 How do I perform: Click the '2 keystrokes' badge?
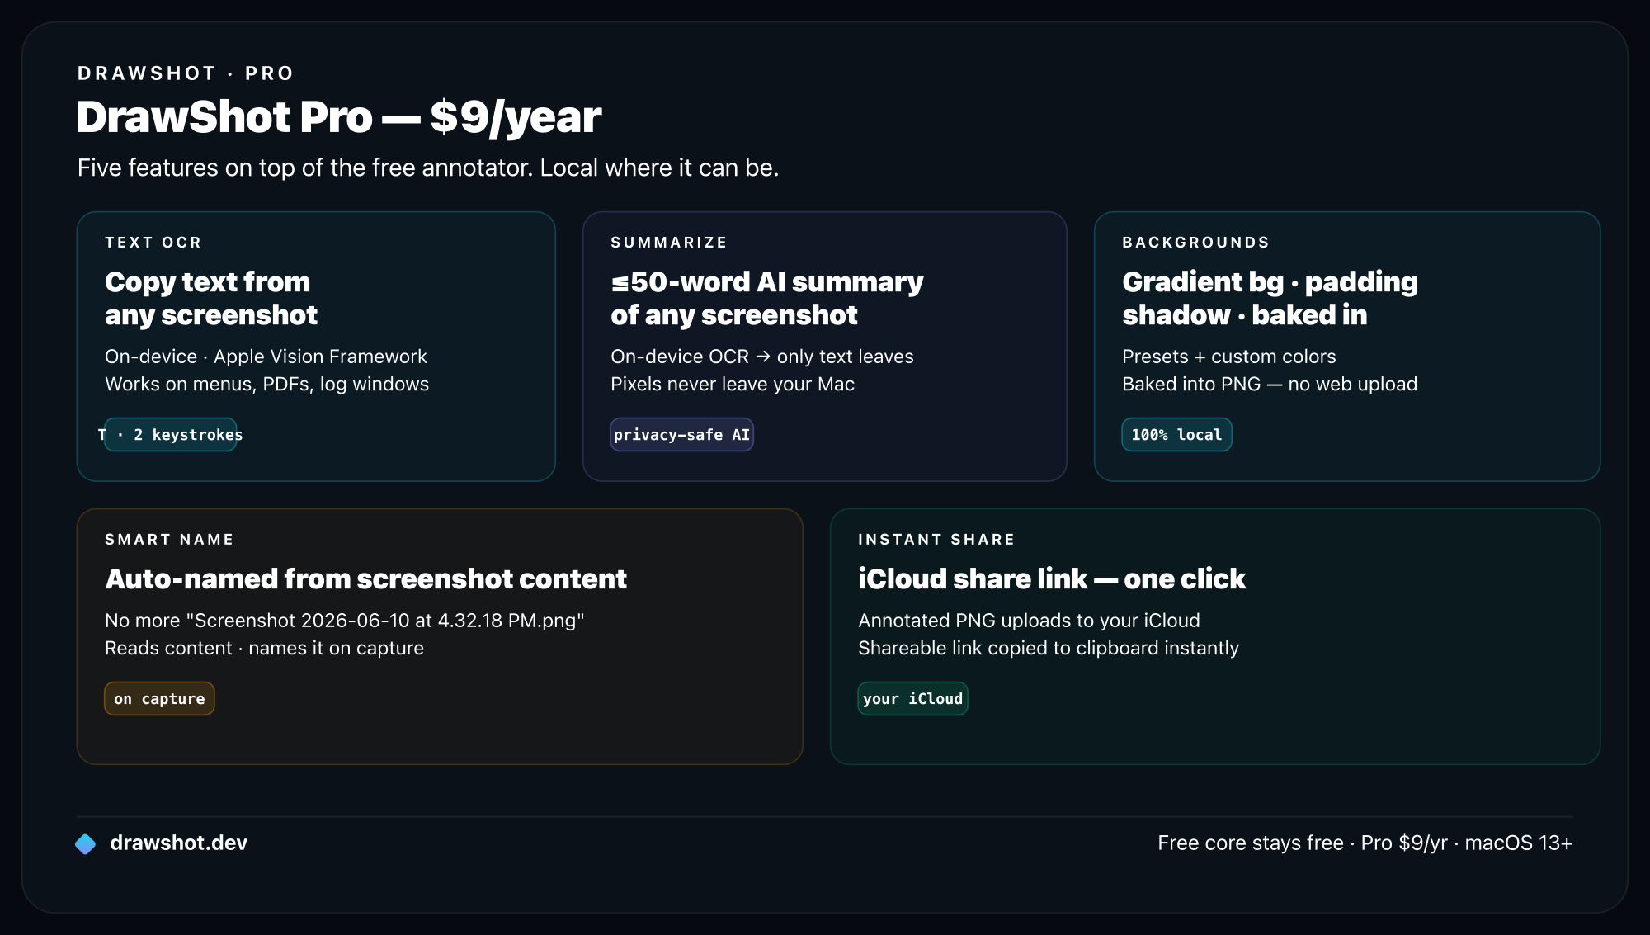(x=171, y=435)
